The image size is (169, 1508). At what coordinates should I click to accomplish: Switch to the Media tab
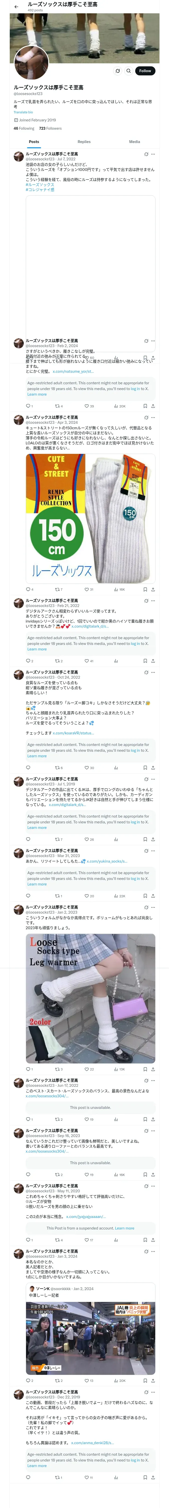coord(134,142)
